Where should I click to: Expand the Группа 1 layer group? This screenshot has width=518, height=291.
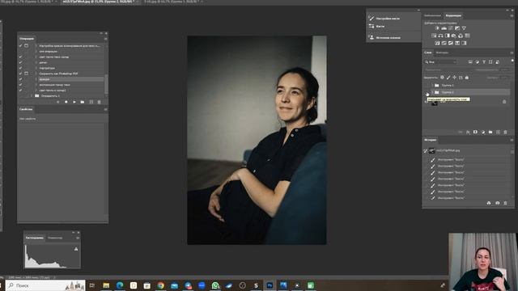tap(432, 86)
